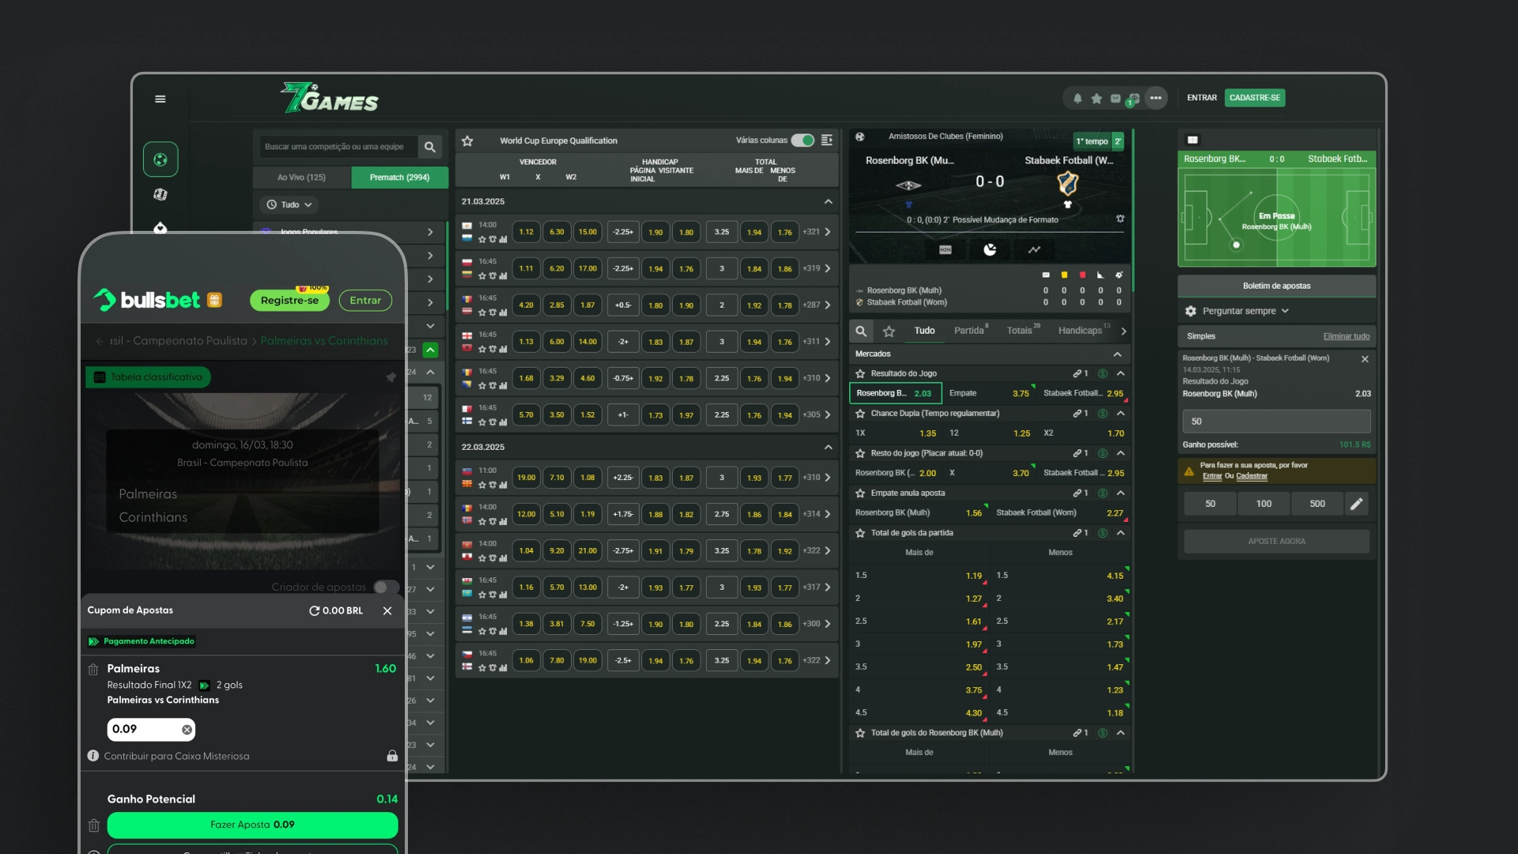Open settings gear beside Perguntar sempre
The height and width of the screenshot is (854, 1518).
[x=1191, y=311]
